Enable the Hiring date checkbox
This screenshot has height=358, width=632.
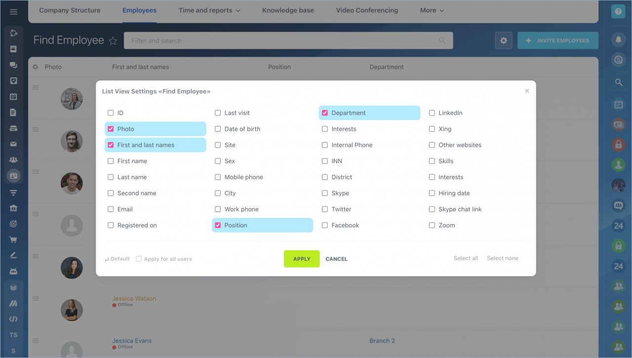coord(432,193)
